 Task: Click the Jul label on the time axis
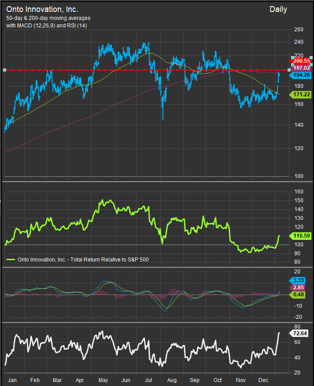click(x=148, y=380)
